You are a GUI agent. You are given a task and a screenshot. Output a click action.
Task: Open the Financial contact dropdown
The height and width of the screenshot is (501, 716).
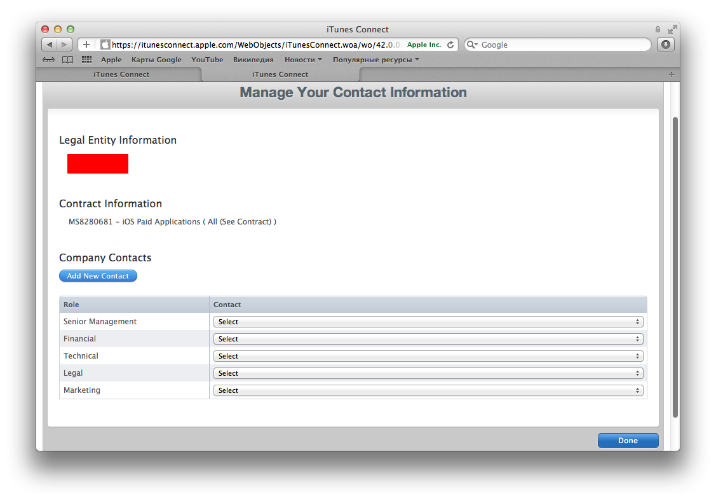[x=428, y=339]
